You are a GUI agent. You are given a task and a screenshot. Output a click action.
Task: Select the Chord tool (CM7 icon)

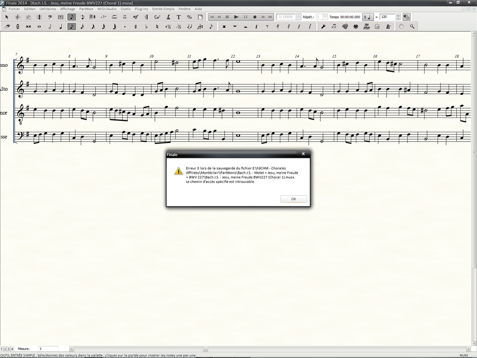pos(157,17)
